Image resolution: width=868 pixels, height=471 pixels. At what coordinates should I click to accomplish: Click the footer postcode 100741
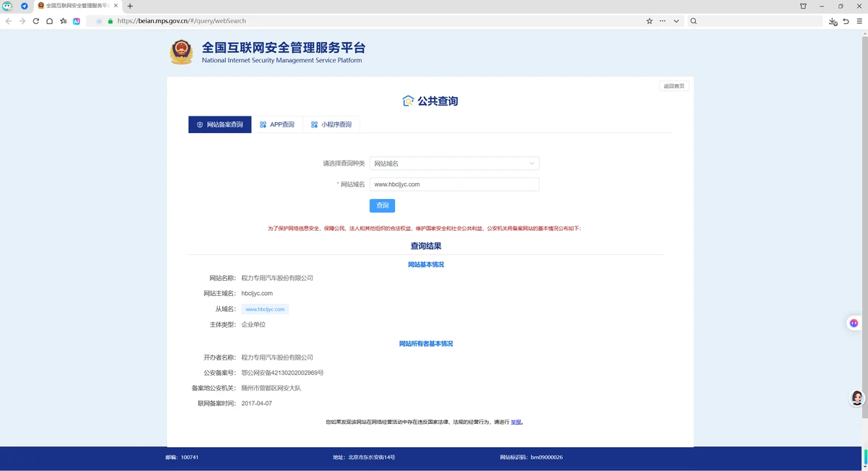190,457
